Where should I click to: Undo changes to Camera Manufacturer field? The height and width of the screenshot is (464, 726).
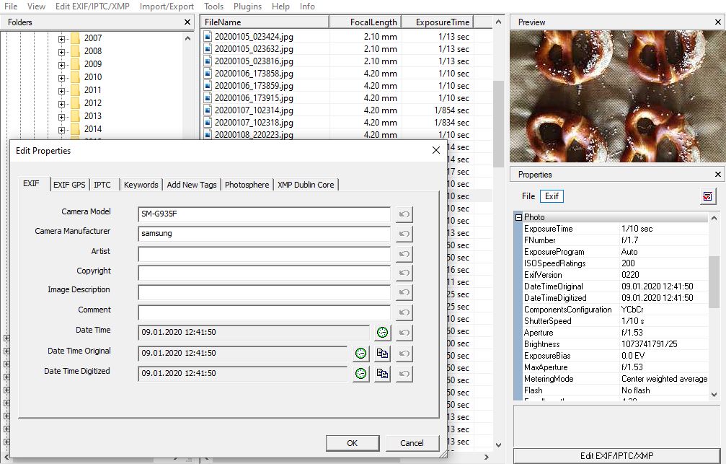(x=404, y=234)
